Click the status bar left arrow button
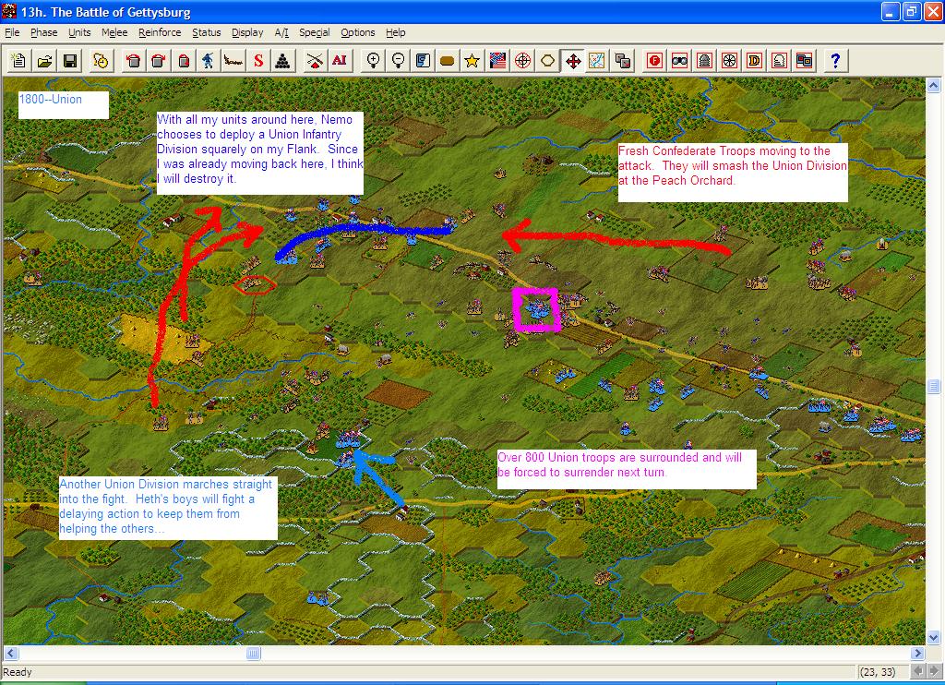 click(917, 671)
